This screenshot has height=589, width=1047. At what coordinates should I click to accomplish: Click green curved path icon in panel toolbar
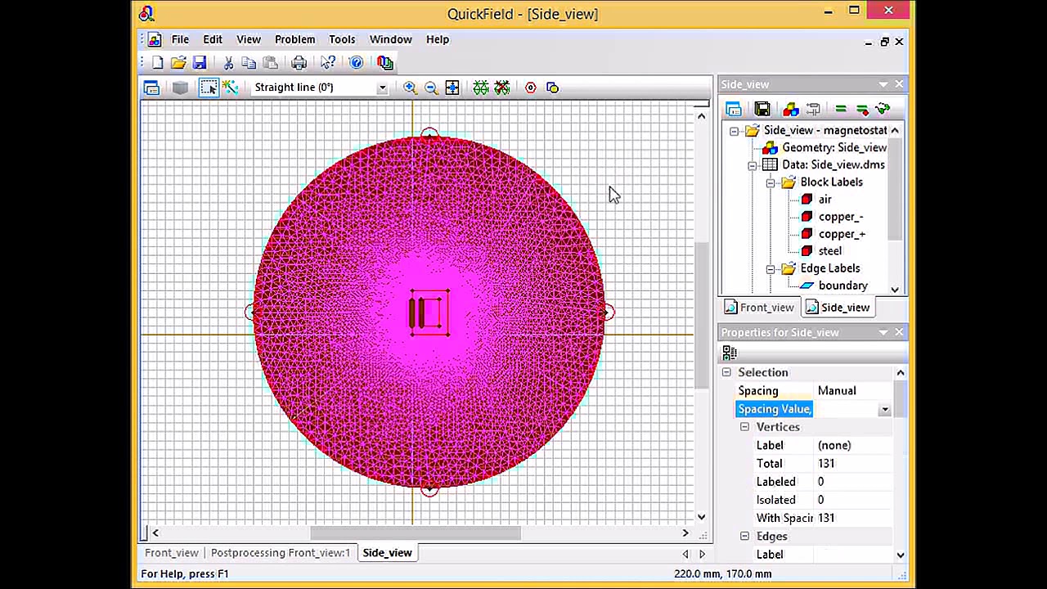[x=883, y=109]
